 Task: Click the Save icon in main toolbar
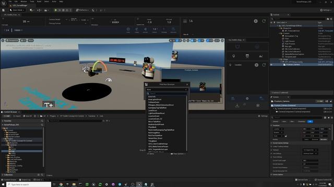pos(3,10)
